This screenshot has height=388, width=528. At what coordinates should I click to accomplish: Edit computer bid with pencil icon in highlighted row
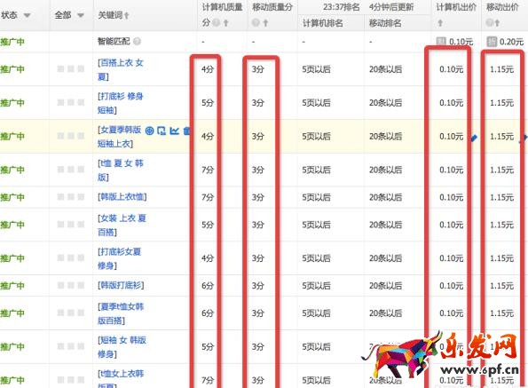474,138
